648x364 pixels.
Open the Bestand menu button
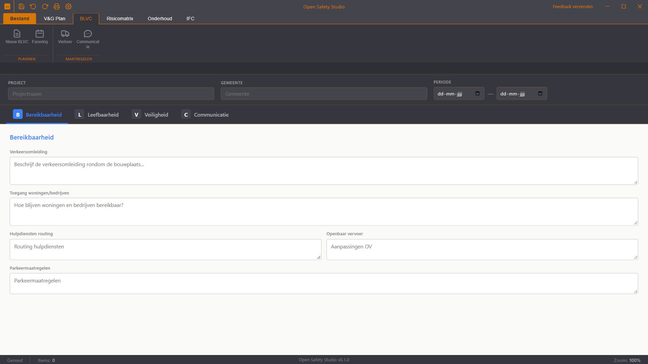[x=20, y=19]
